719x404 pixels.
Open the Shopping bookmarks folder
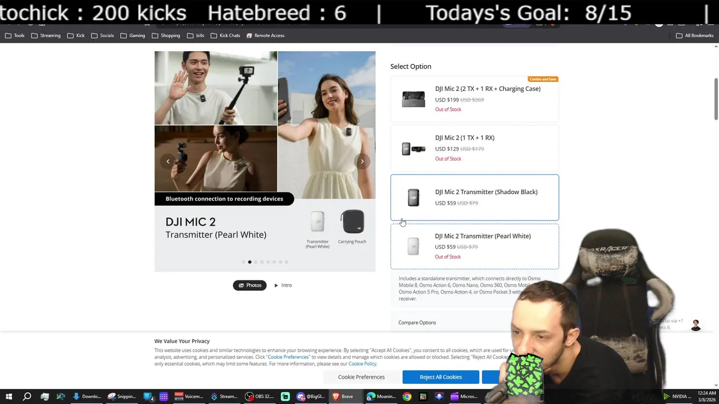tap(166, 35)
